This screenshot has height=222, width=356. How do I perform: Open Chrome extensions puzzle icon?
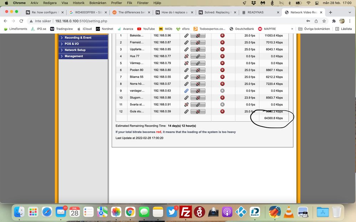(x=334, y=21)
